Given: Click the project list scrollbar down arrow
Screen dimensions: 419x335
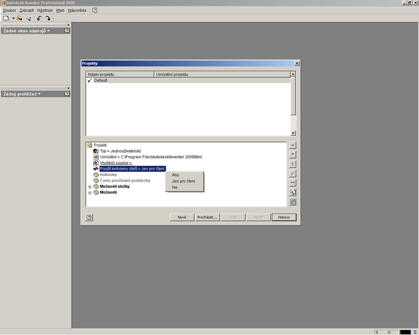Looking at the screenshot, I should (x=293, y=133).
